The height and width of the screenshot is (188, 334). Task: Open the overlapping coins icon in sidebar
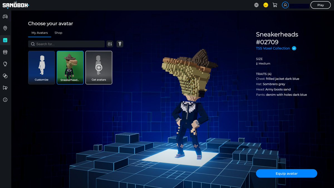coord(5,76)
